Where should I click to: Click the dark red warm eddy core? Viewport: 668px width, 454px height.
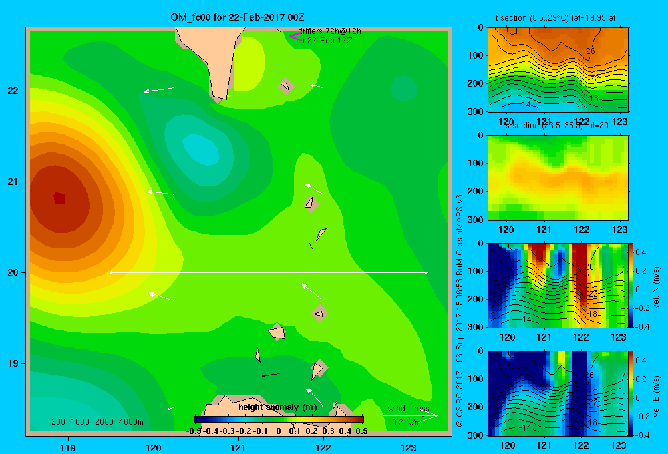[59, 198]
